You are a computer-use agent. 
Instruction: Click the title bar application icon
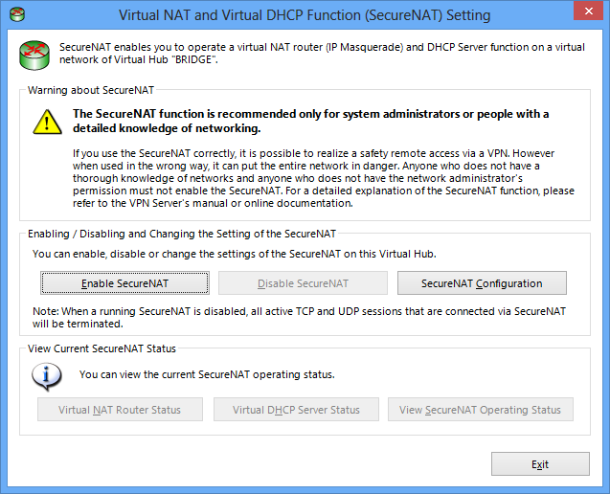click(x=17, y=14)
